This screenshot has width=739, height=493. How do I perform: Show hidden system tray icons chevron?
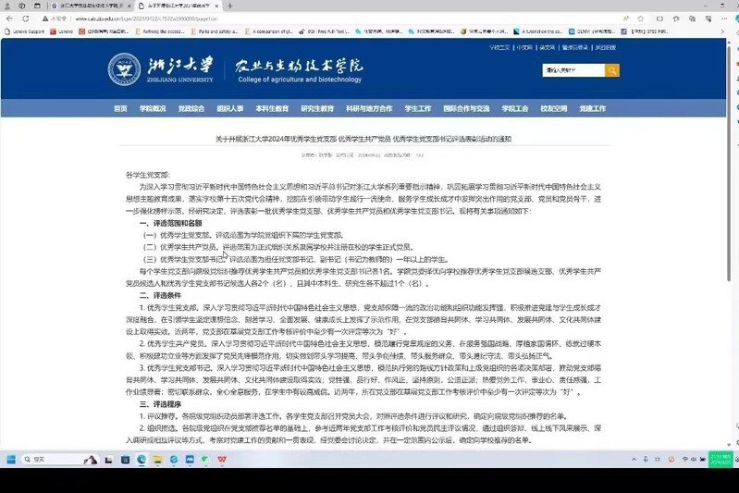pyautogui.click(x=634, y=459)
